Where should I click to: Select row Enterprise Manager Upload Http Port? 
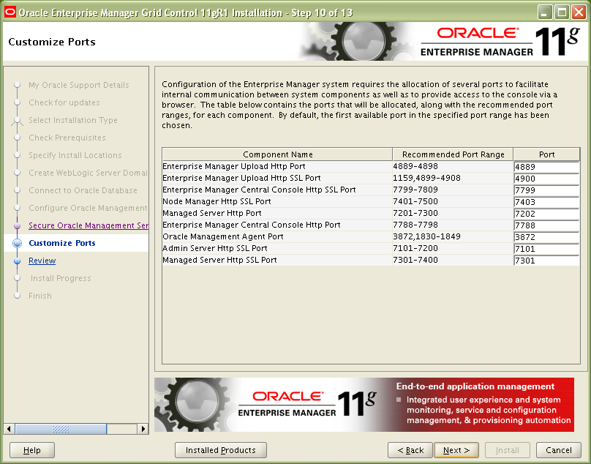click(x=277, y=166)
